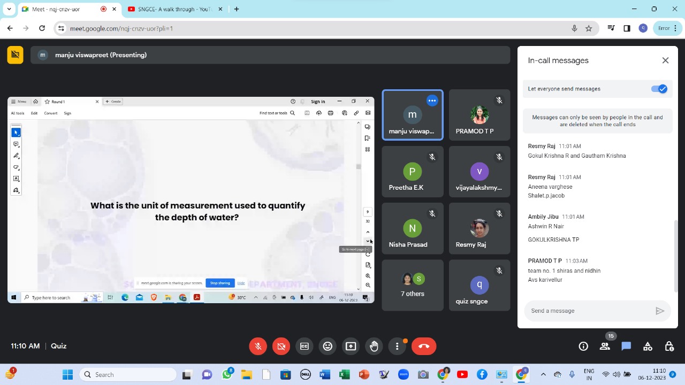The image size is (685, 385).
Task: Open File Explorer from the taskbar
Action: pyautogui.click(x=246, y=375)
